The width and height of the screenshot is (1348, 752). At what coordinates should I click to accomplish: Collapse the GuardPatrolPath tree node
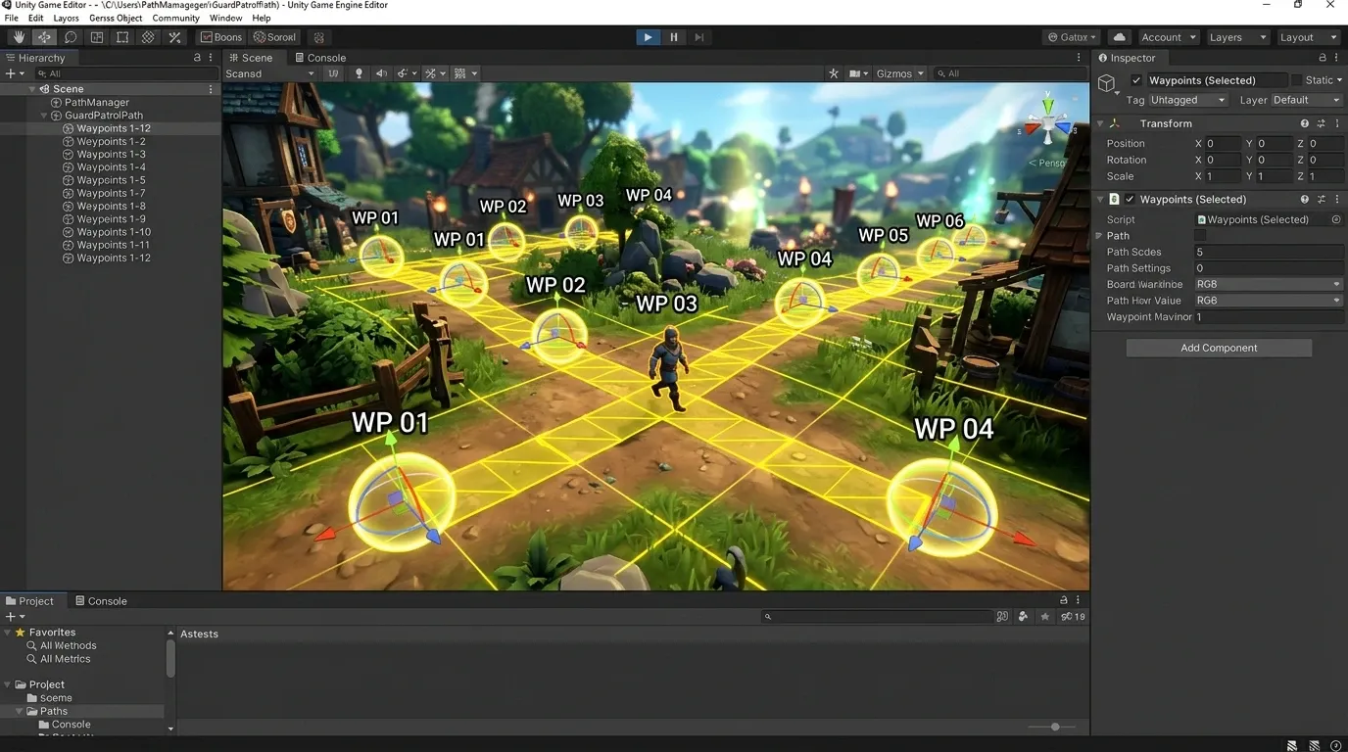(x=43, y=116)
